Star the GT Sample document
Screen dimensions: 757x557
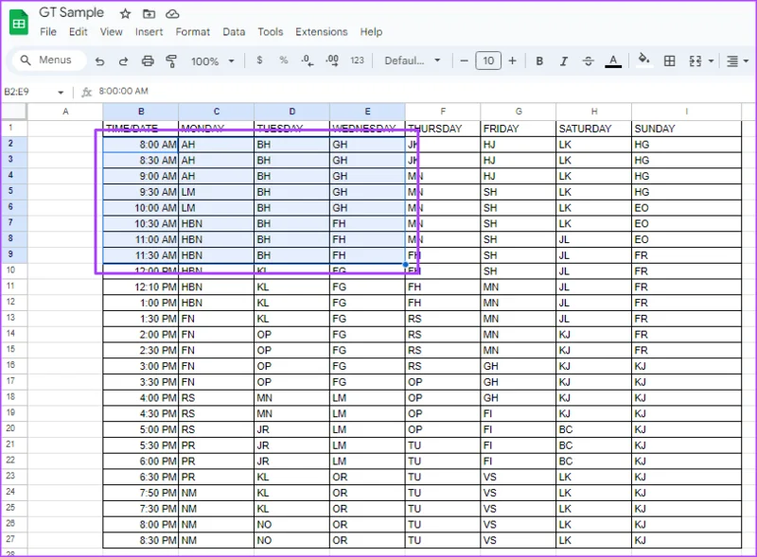(x=126, y=14)
